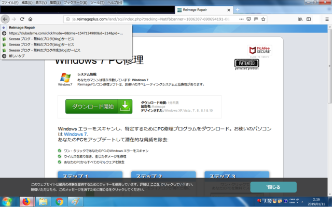Image resolution: width=332 pixels, height=207 pixels.
Task: Open ヘルプ(H) menu
Action: 115,3
